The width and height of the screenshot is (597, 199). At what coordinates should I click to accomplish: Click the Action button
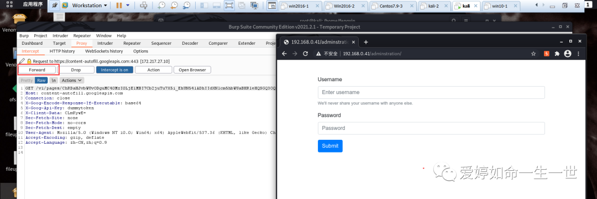click(154, 70)
